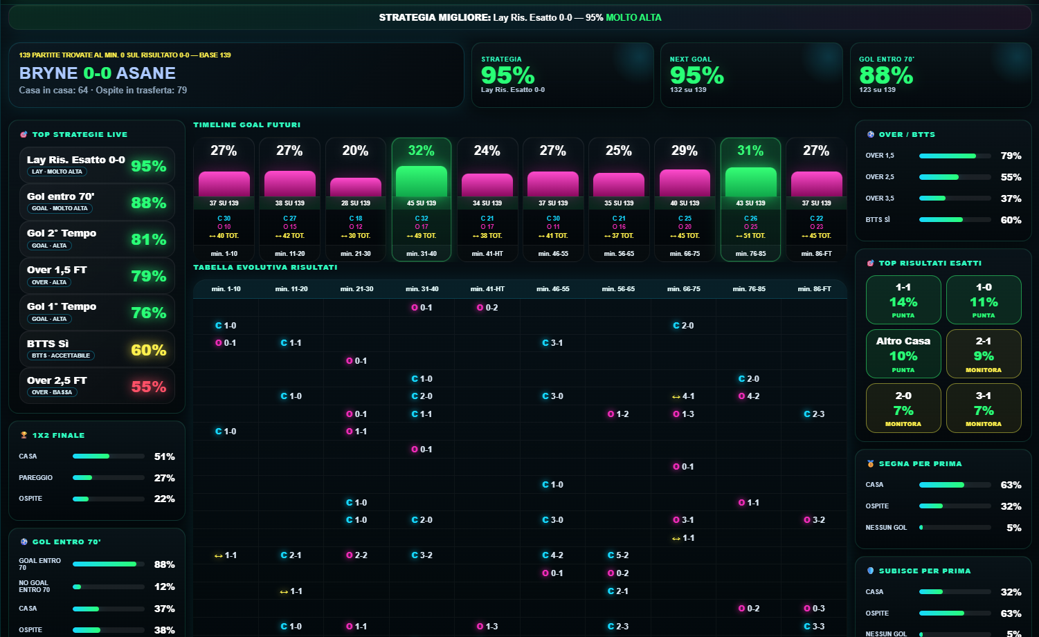Viewport: 1039px width, 637px height.
Task: Click the Nessun Gol 5% bar in Segna Per Prima
Action: 955,528
